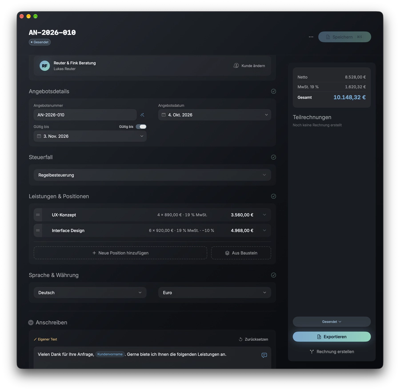Screen dimensions: 400x391
Task: Click Zurücksetzen for the cover letter
Action: point(253,339)
